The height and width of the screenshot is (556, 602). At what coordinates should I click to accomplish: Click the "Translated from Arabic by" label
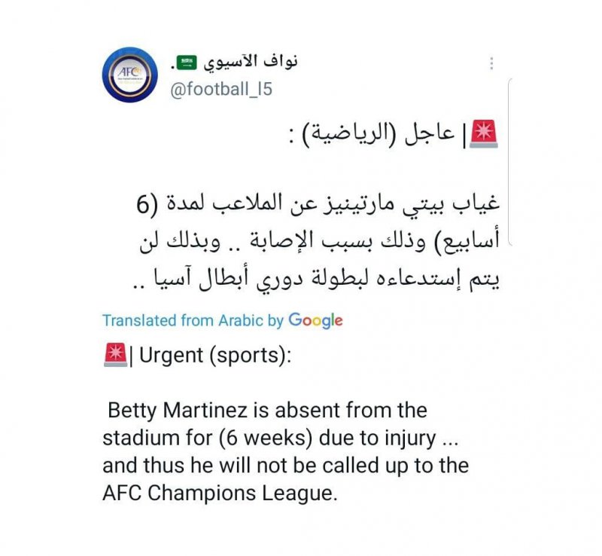click(193, 320)
